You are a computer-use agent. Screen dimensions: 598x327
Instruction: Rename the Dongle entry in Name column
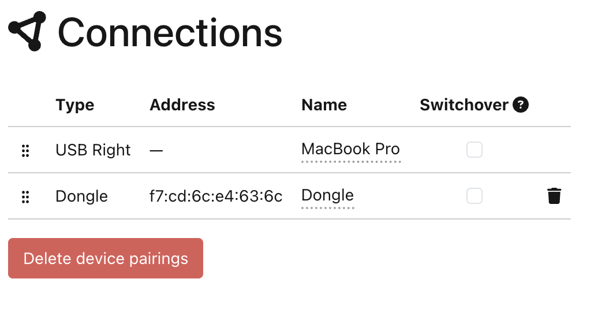coord(327,195)
